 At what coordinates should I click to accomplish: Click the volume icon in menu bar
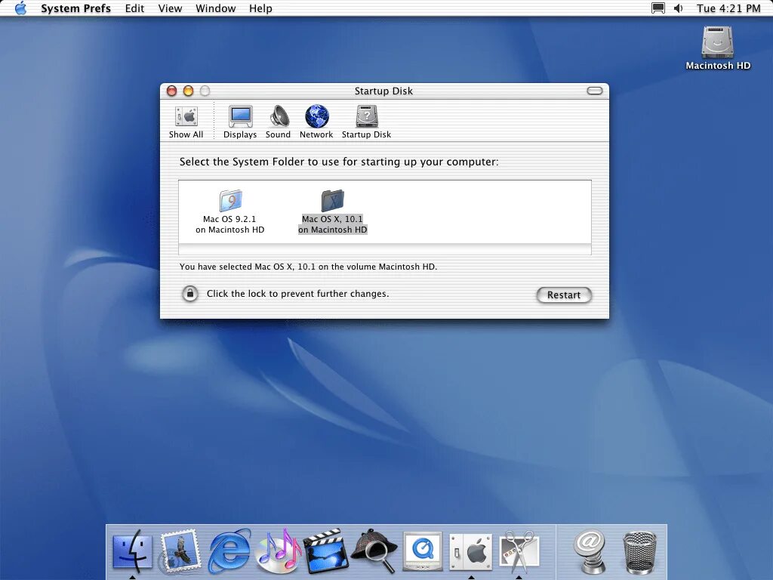coord(679,8)
